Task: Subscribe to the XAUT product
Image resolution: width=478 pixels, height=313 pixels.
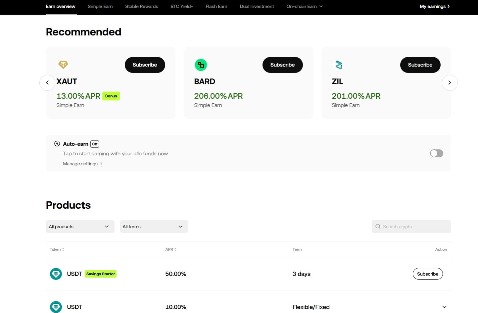Action: pos(145,65)
